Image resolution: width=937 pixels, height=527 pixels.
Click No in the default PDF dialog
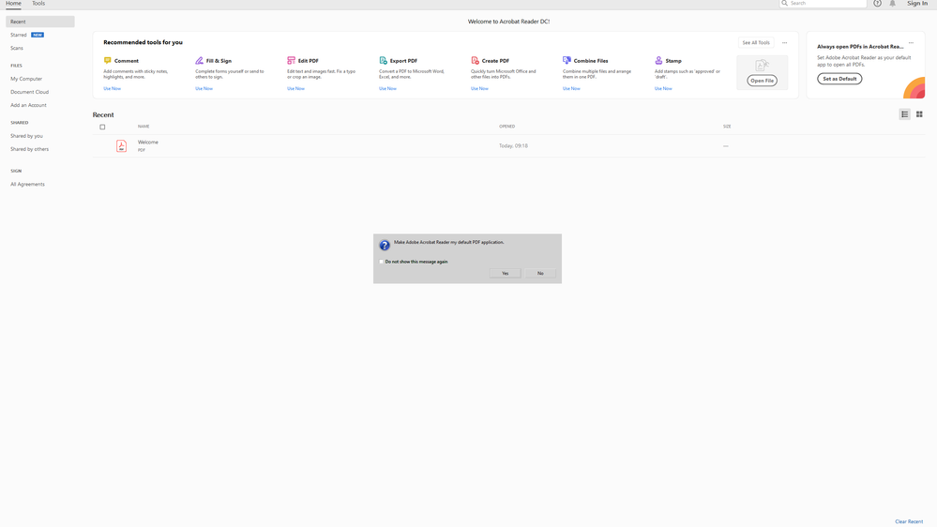540,273
